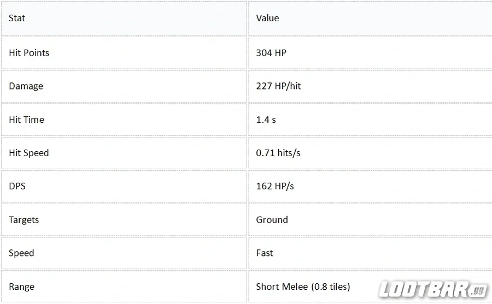Select the Hit Time label
The width and height of the screenshot is (492, 304).
[x=26, y=120]
